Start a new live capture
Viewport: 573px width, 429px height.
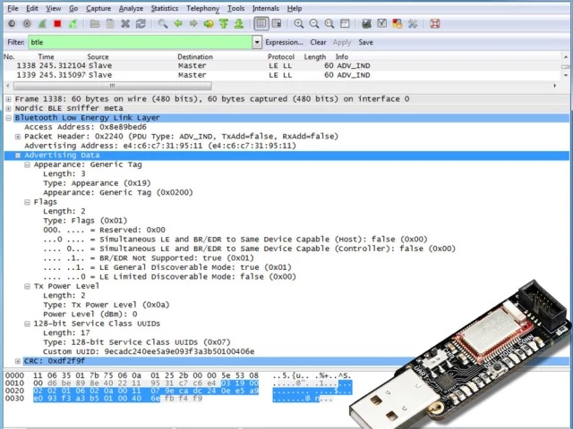click(x=42, y=23)
